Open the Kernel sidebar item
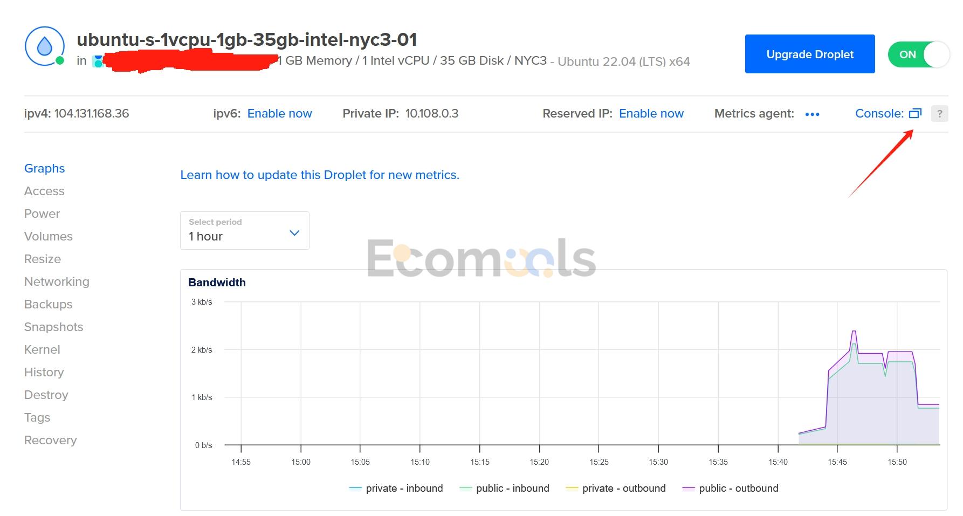The width and height of the screenshot is (963, 516). (x=42, y=349)
